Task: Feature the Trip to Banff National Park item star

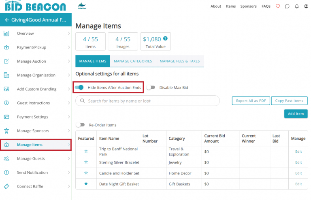Action: 86,152
